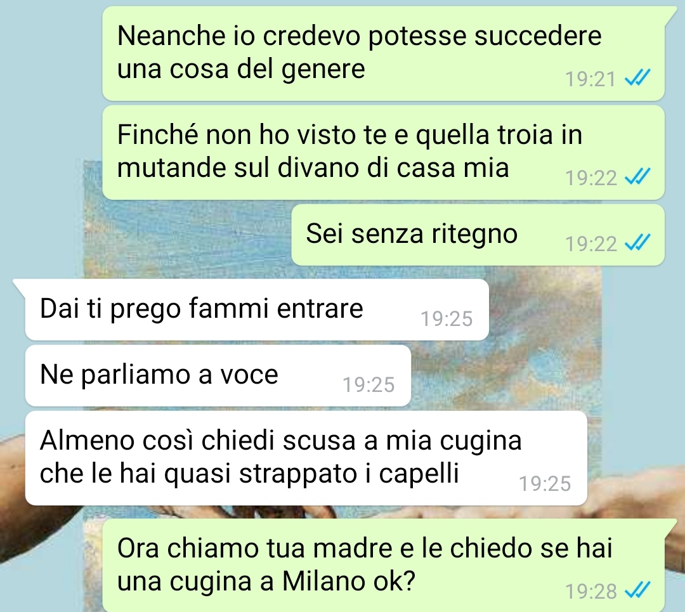
Task: Click the 19:25 timestamp on 'Dai ti prego'
Action: (447, 318)
